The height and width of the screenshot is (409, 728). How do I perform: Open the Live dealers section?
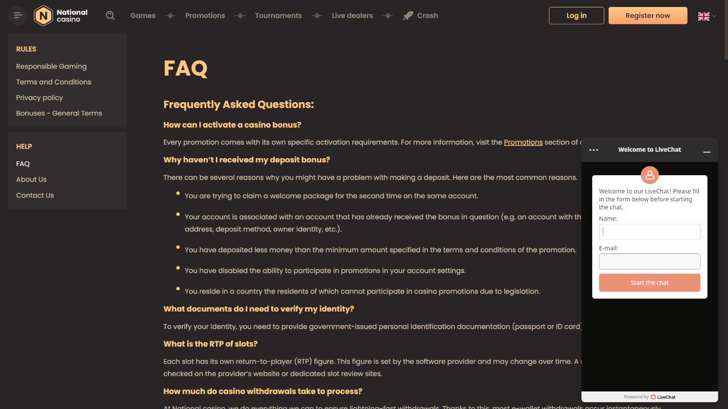[352, 15]
